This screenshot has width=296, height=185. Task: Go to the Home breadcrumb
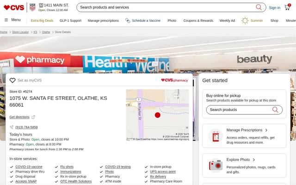tap(4, 32)
